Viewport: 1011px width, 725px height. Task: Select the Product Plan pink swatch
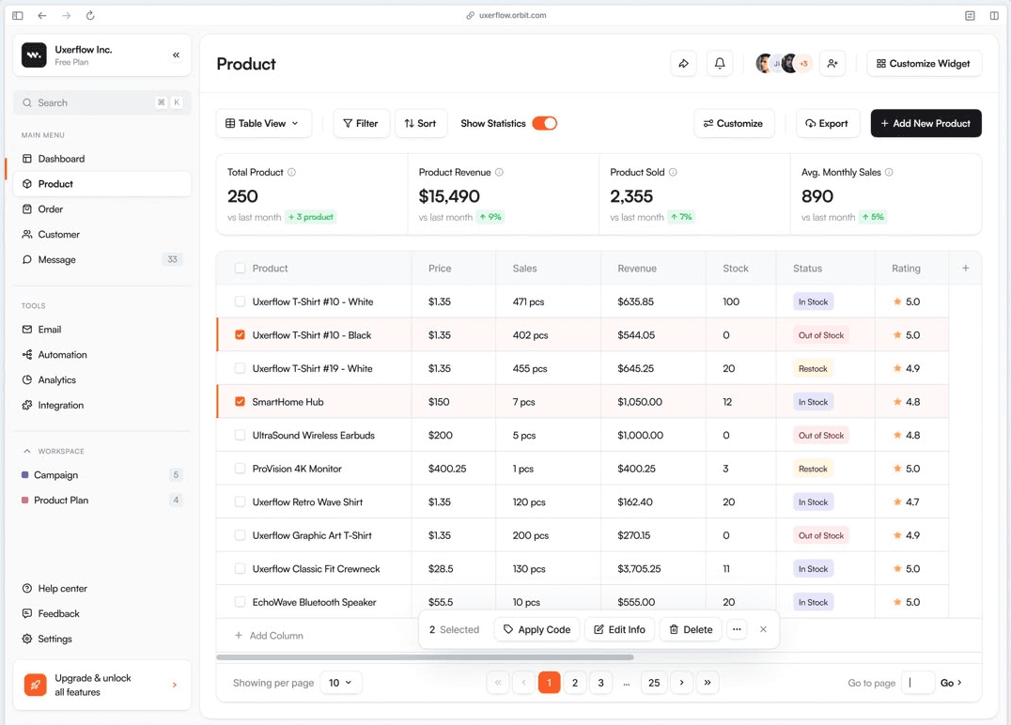tap(25, 500)
